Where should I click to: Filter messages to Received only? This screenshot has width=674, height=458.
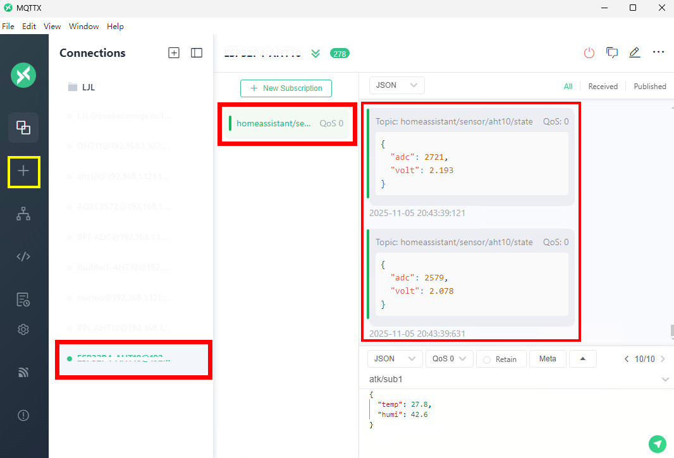[x=603, y=87]
